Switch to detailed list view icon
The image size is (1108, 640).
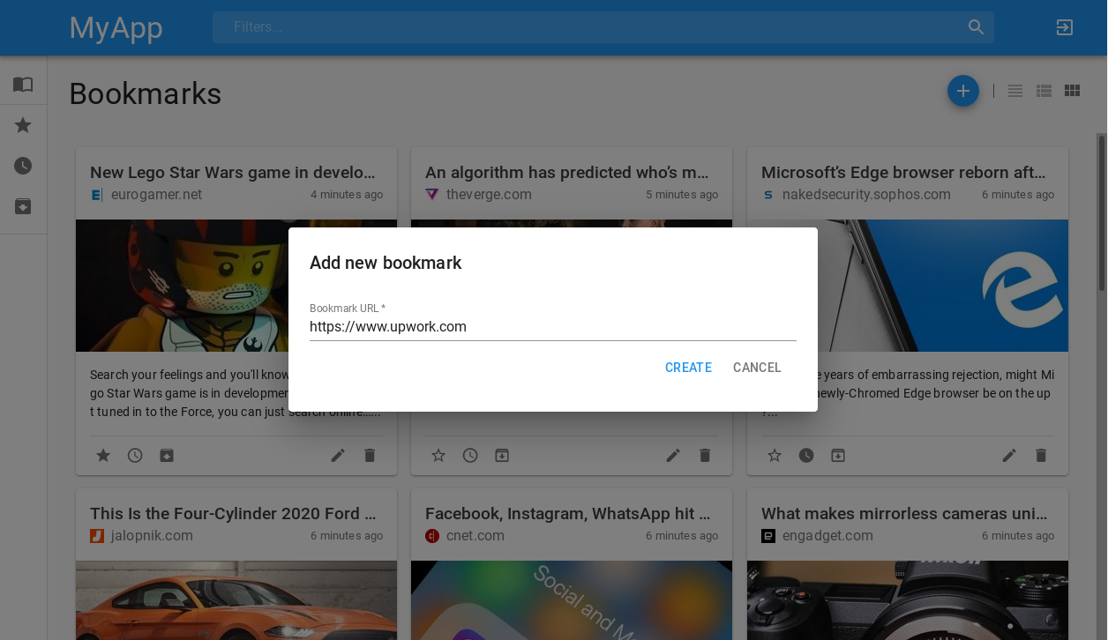click(1044, 91)
